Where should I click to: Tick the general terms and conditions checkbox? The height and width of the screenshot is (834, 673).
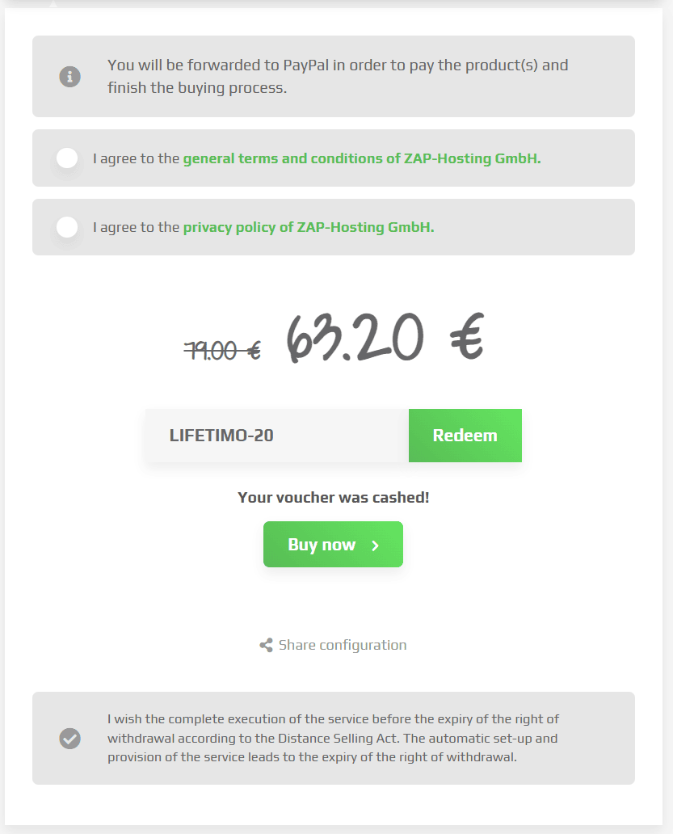click(67, 158)
